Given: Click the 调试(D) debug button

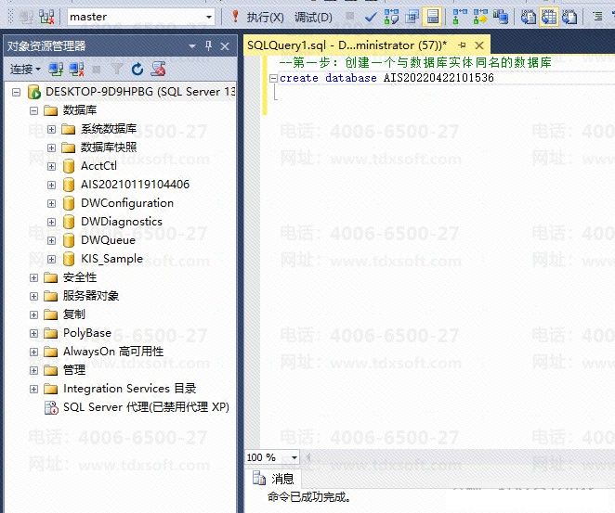Looking at the screenshot, I should click(x=313, y=17).
